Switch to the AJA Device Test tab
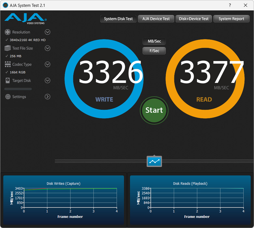The width and height of the screenshot is (254, 228). click(x=156, y=19)
